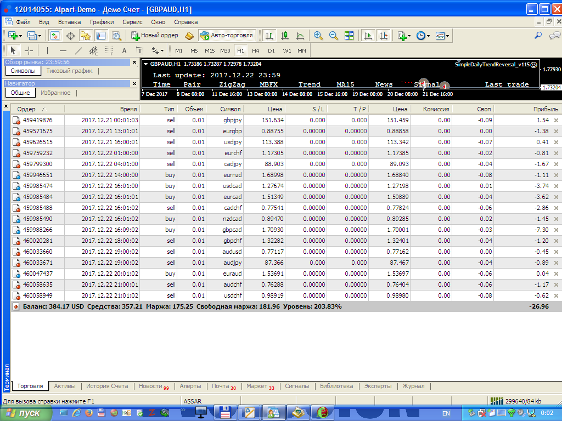Close the gbpcad order with x

pyautogui.click(x=557, y=230)
